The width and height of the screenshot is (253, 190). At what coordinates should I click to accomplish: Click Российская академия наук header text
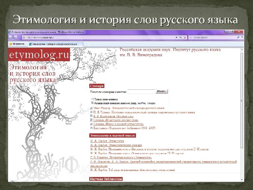click(170, 52)
